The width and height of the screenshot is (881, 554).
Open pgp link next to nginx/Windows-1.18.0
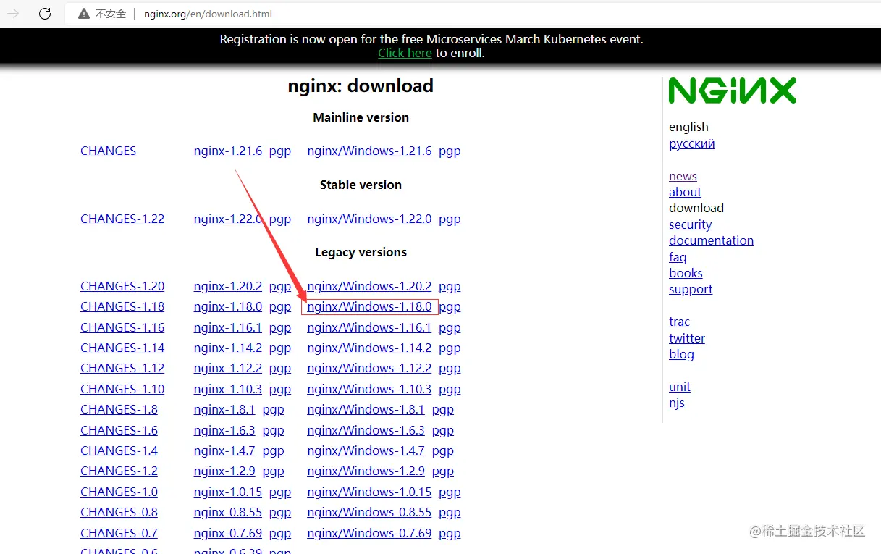pyautogui.click(x=450, y=306)
